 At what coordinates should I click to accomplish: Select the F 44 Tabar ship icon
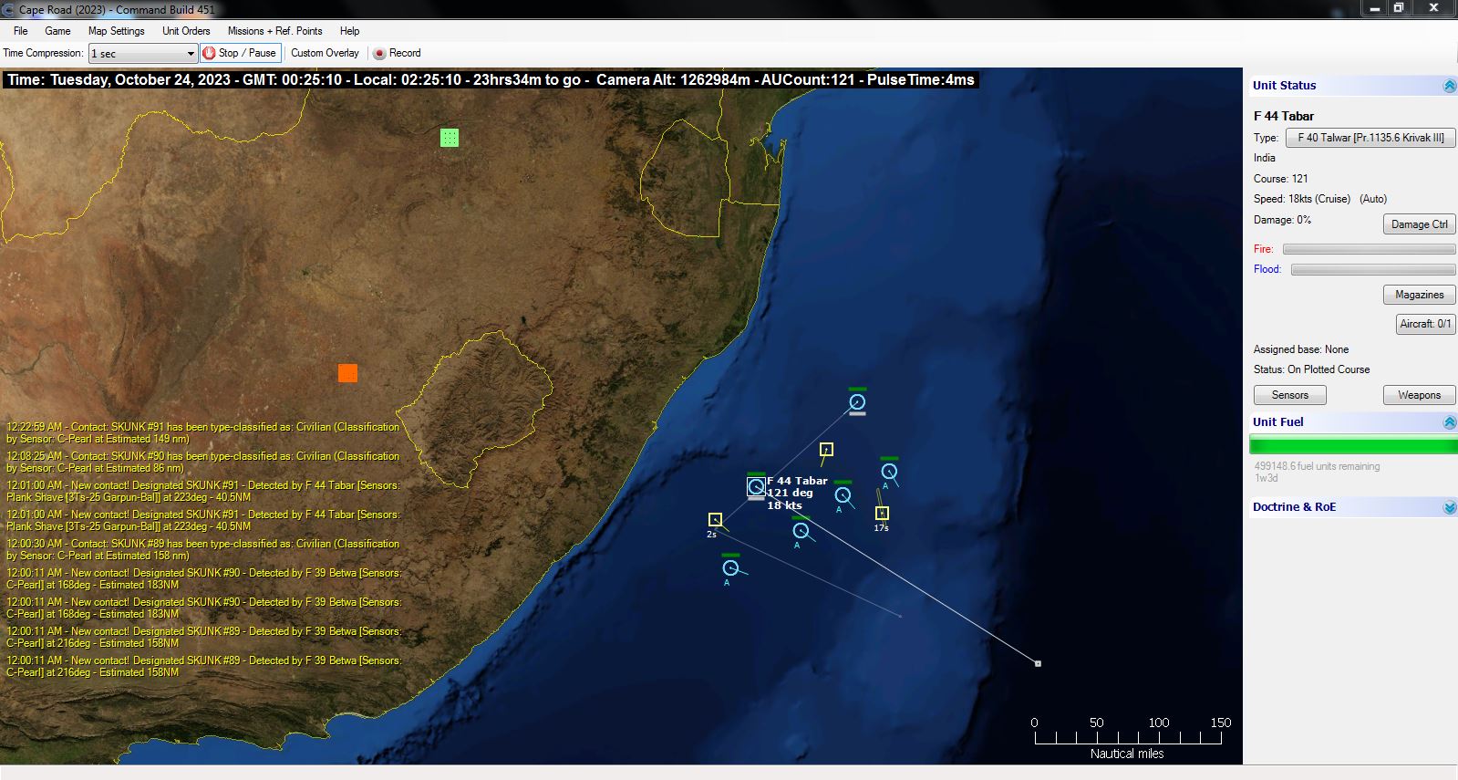[756, 487]
